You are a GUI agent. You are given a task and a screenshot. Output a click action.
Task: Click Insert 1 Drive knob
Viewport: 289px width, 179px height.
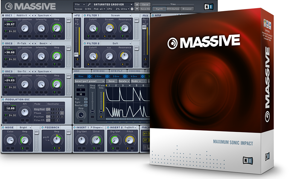click(96, 140)
